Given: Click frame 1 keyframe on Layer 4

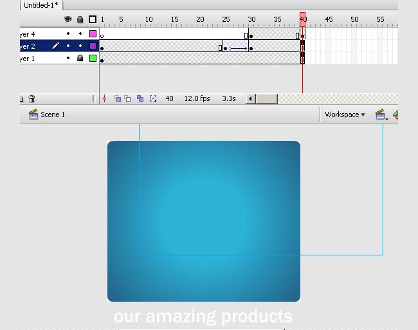Looking at the screenshot, I should (x=102, y=36).
